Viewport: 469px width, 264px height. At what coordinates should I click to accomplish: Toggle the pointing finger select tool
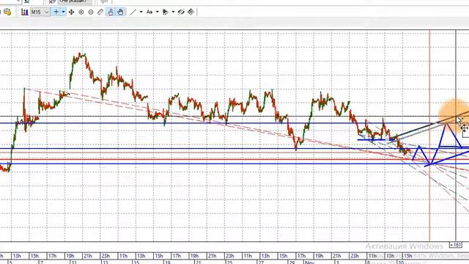point(111,12)
